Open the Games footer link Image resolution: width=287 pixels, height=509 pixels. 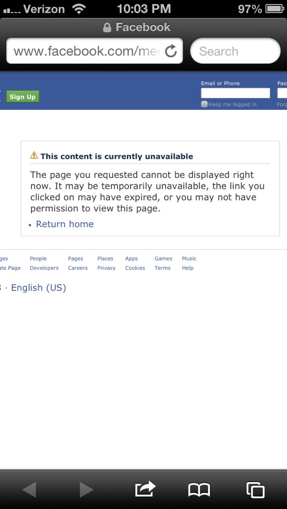pyautogui.click(x=163, y=258)
